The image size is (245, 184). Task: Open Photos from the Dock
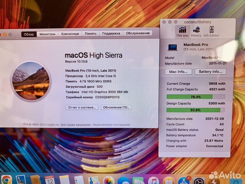(x=109, y=180)
